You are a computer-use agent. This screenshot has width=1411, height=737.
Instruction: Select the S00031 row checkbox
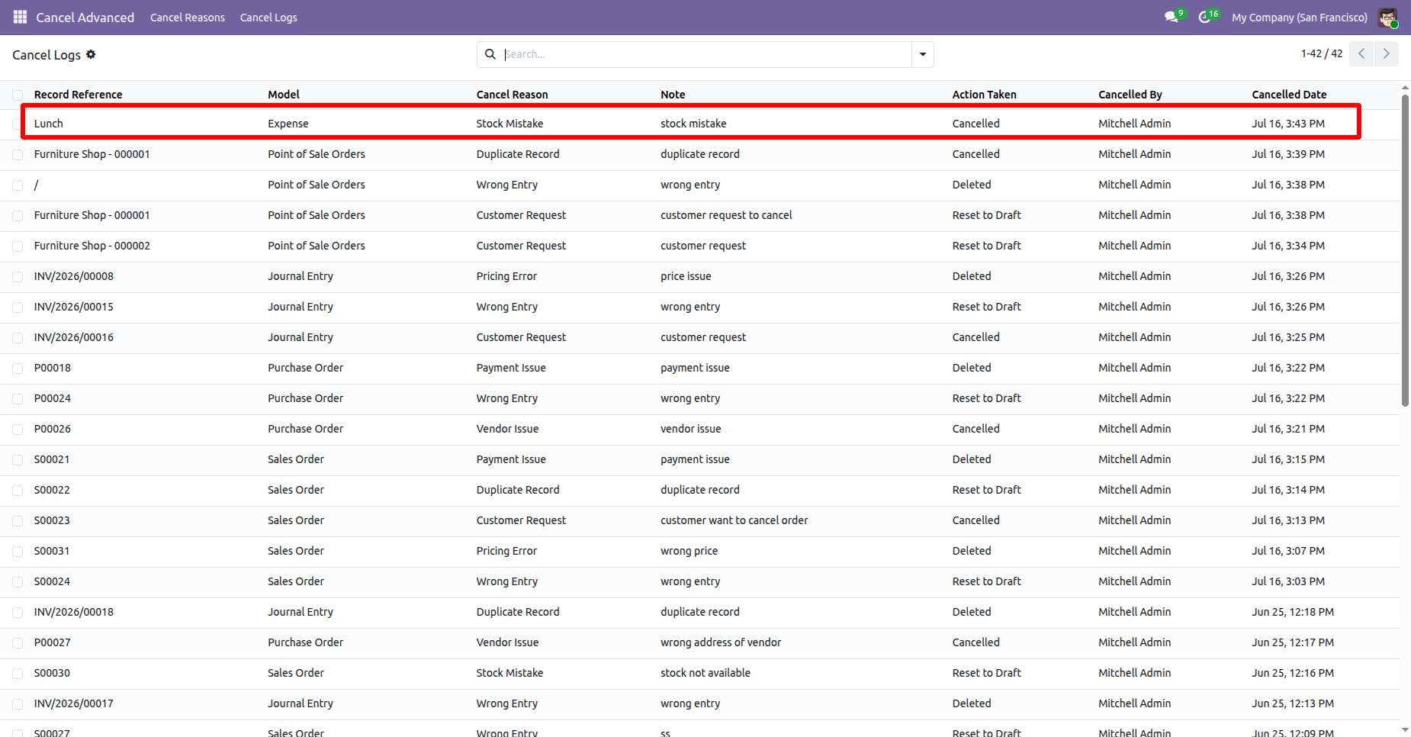tap(18, 551)
